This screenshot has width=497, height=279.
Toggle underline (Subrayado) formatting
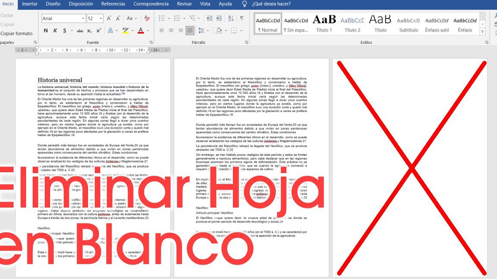coord(64,30)
